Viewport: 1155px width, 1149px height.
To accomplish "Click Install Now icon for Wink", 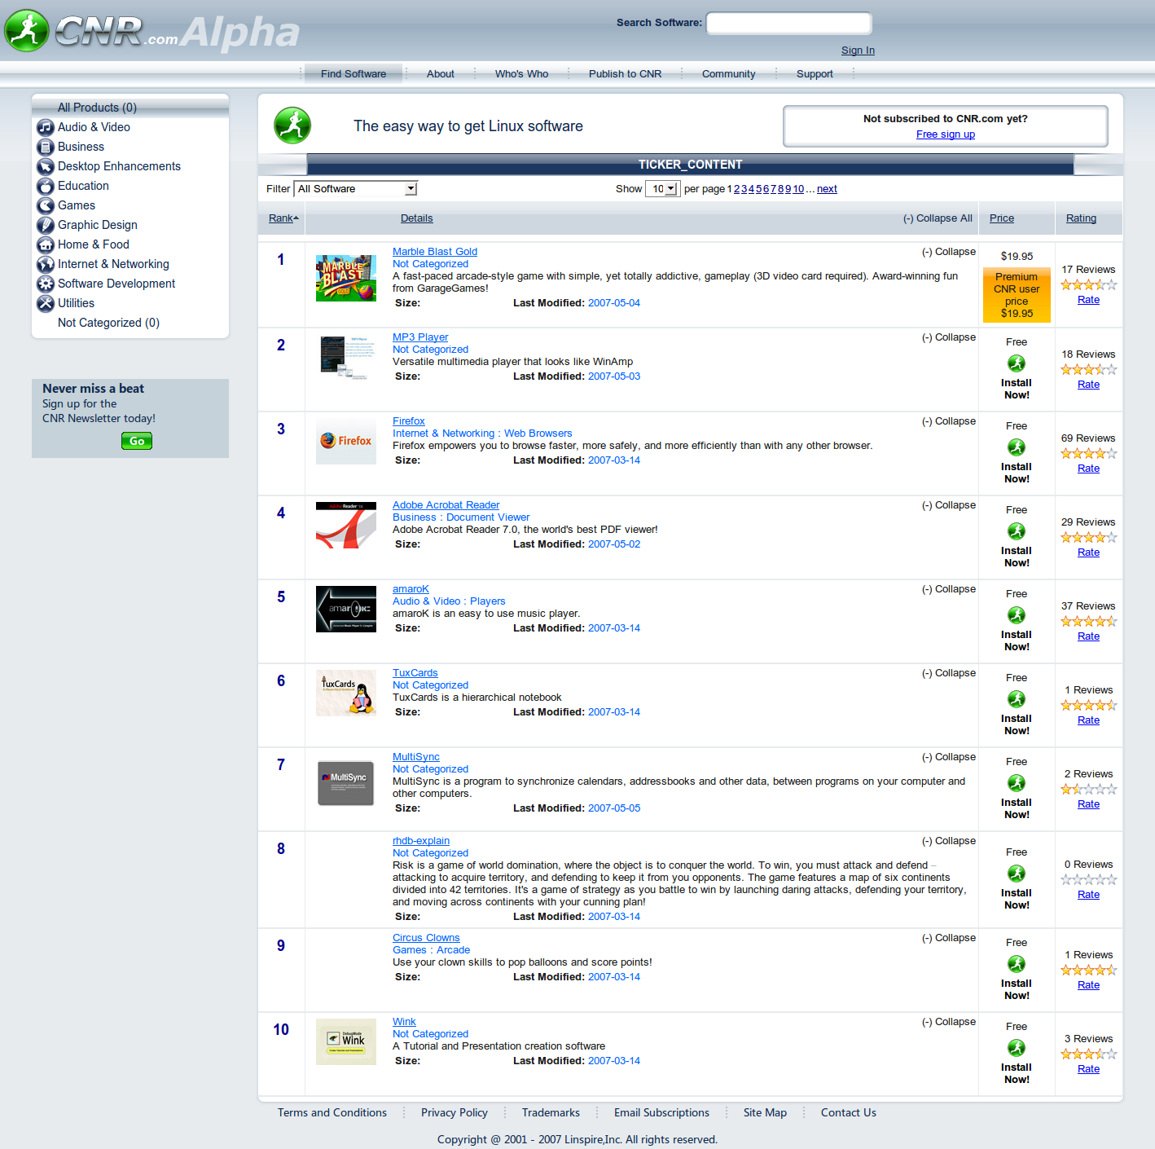I will click(1017, 1048).
